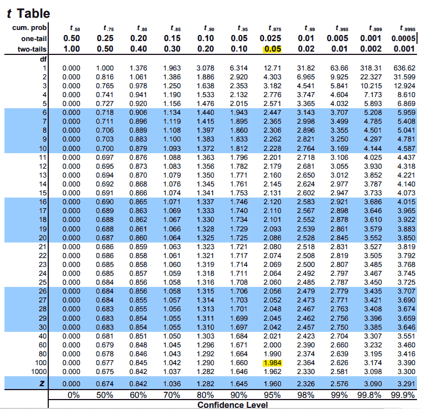Viewport: 422px width, 409px height.
Task: Click value 2.576 in z row
Action: click(339, 384)
